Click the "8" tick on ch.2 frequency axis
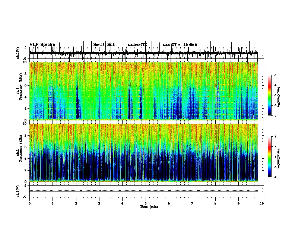 [26, 136]
